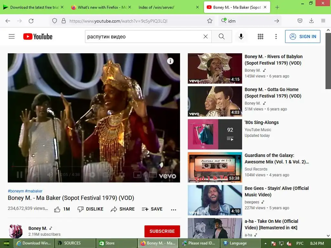Open player settings gear
Screen dimensions: 331x248
[x=122, y=175]
